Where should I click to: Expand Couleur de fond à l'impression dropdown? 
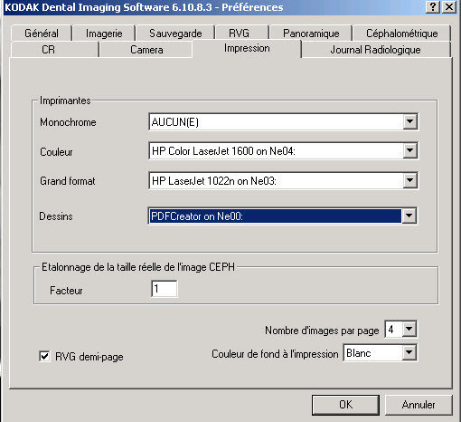[409, 352]
